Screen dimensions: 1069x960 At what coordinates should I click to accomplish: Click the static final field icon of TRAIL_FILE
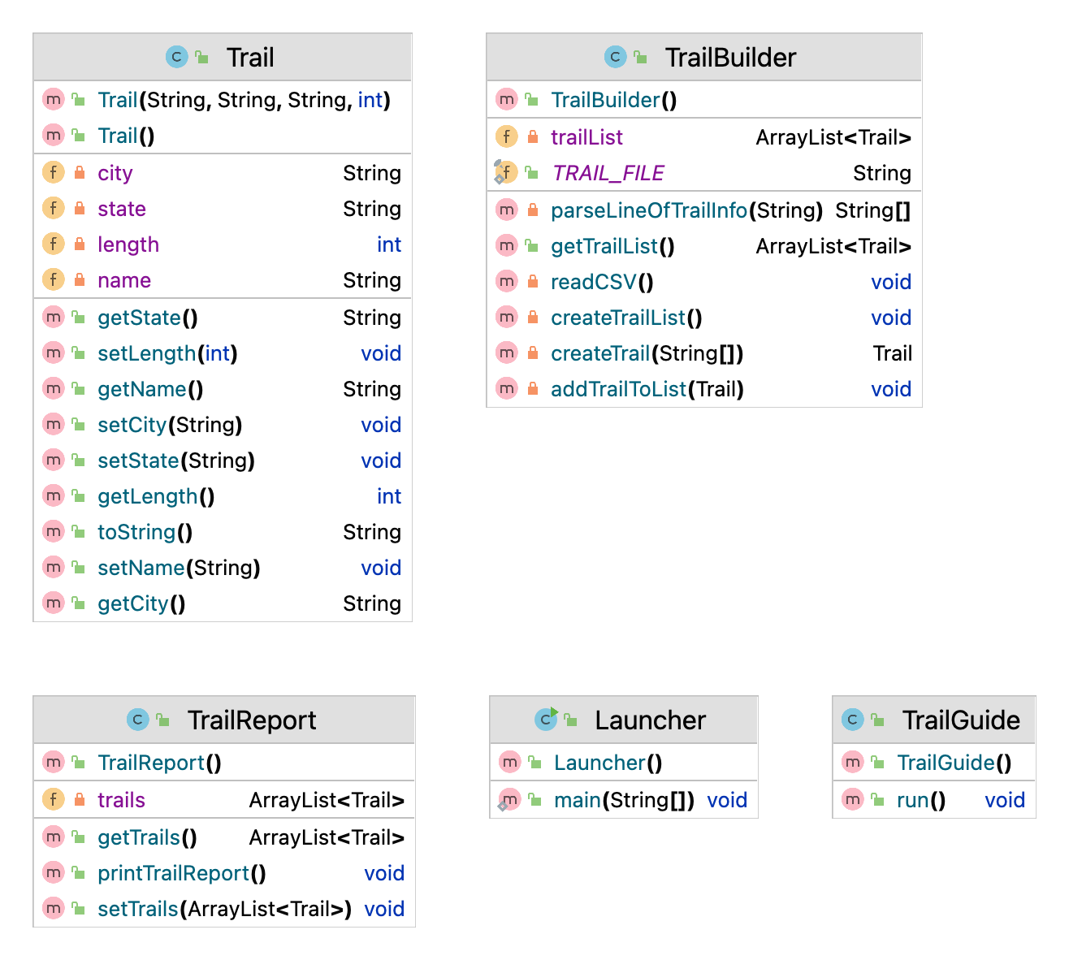pyautogui.click(x=506, y=172)
